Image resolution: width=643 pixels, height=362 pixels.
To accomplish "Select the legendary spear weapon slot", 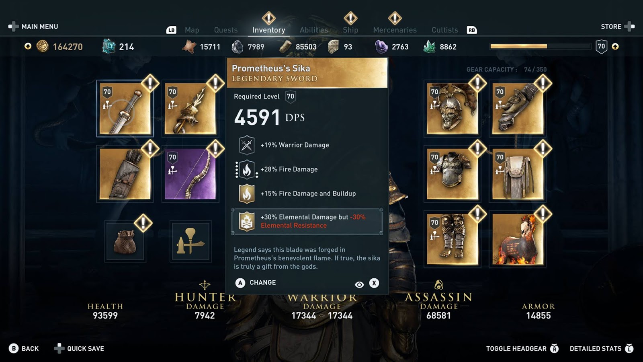I will (190, 109).
